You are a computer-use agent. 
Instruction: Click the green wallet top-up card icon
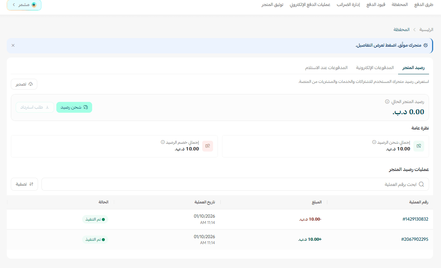[419, 146]
